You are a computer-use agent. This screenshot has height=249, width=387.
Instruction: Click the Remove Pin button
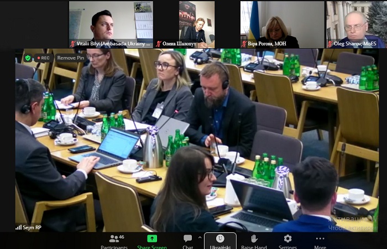point(71,58)
